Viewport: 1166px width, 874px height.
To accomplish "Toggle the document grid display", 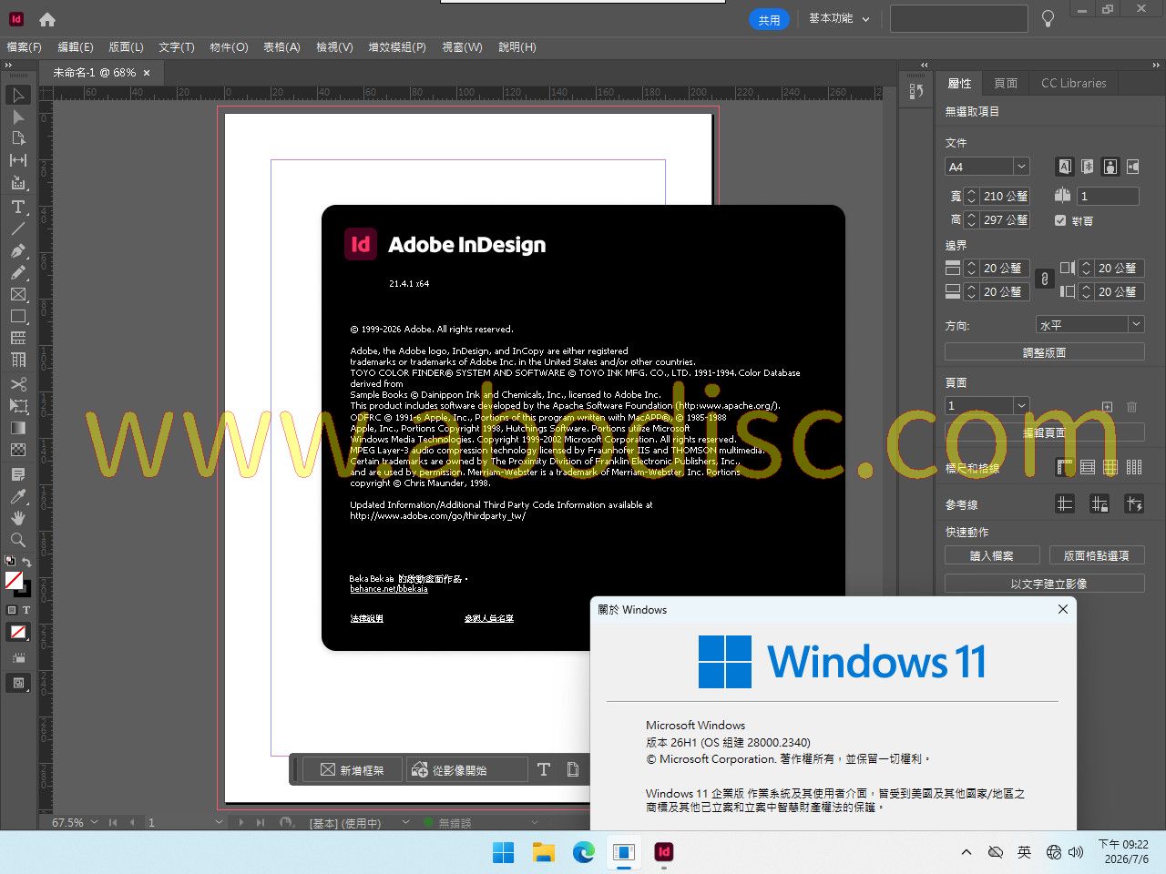I will (x=1110, y=467).
